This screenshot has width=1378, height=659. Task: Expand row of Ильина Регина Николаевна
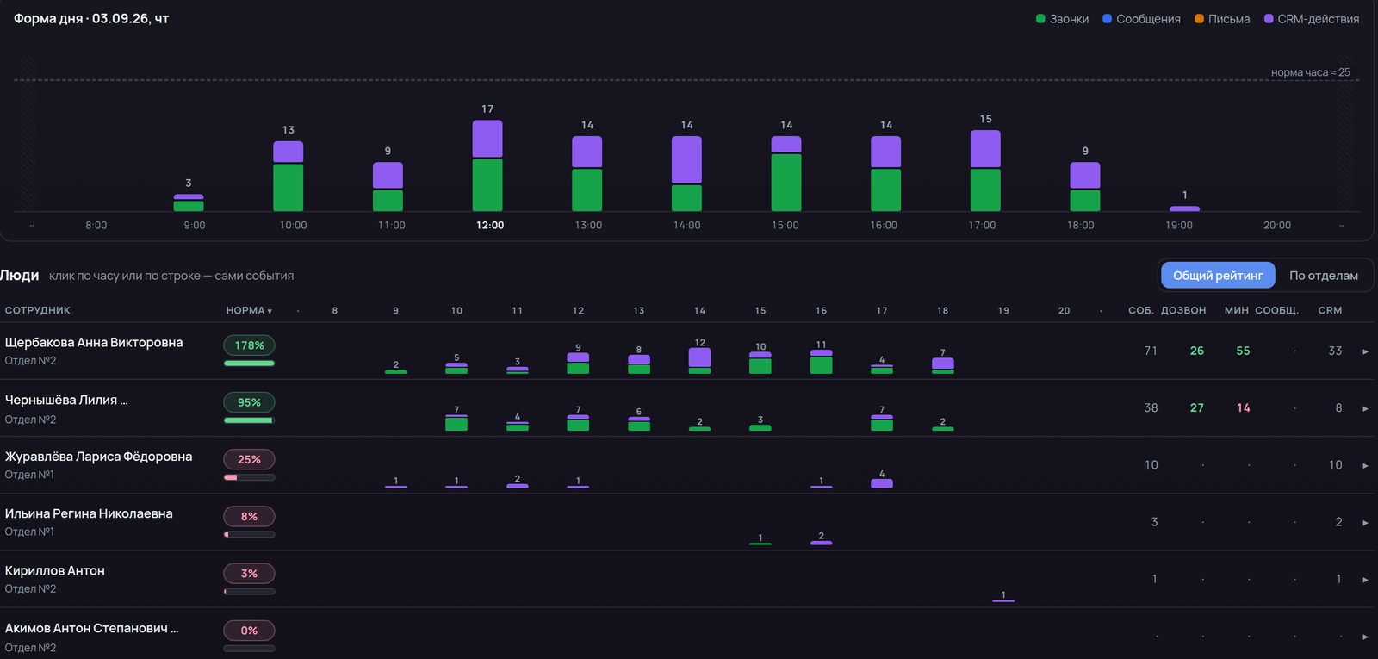[1365, 523]
